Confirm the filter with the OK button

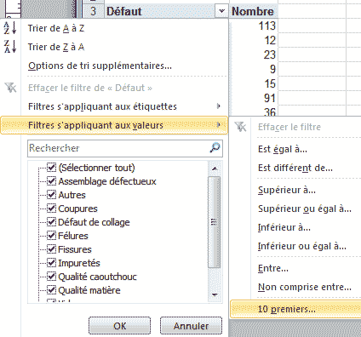[119, 326]
